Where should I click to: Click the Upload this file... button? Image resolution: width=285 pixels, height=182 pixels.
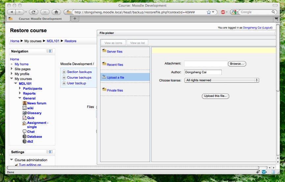(215, 96)
